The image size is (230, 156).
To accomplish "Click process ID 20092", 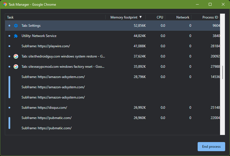I will point(215,56).
